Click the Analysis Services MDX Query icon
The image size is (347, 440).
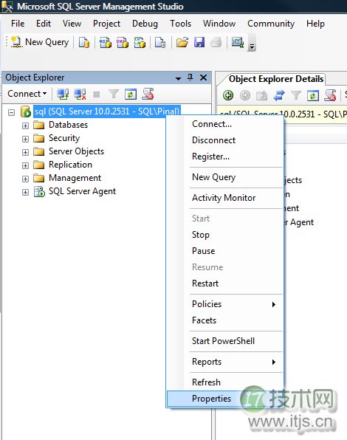(x=106, y=43)
